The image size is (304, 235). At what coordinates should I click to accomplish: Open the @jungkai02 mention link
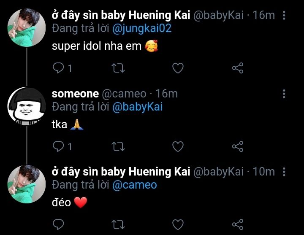(x=142, y=29)
